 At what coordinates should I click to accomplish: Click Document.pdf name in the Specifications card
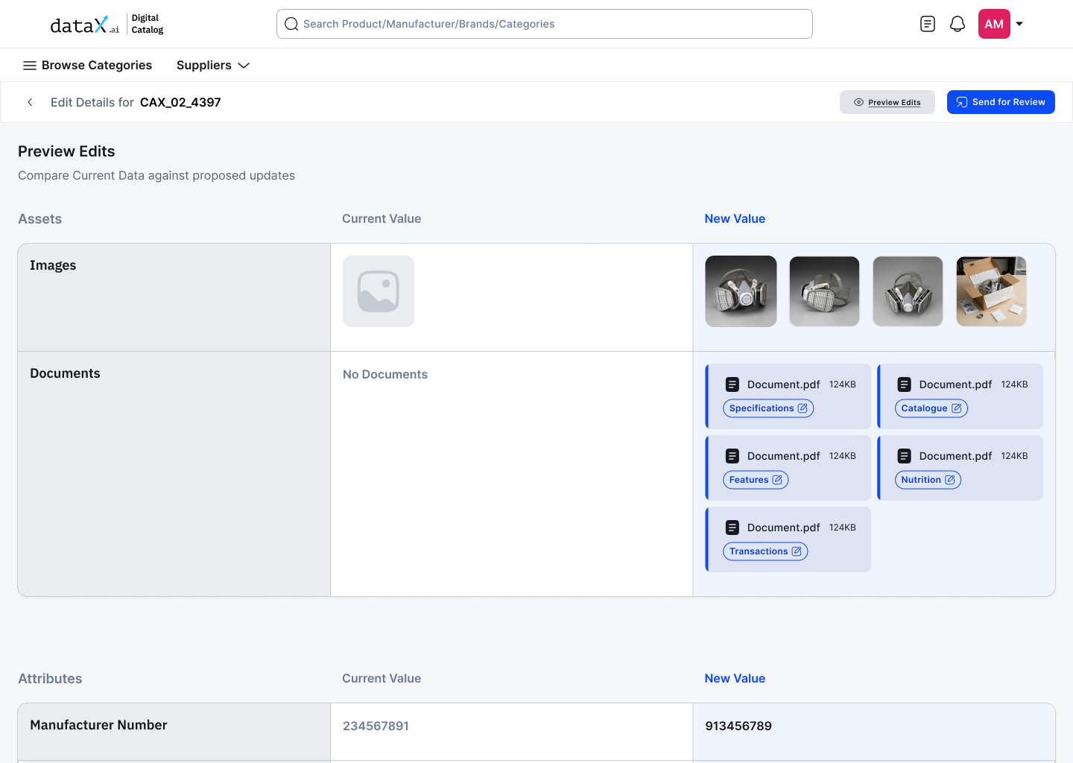tap(783, 384)
